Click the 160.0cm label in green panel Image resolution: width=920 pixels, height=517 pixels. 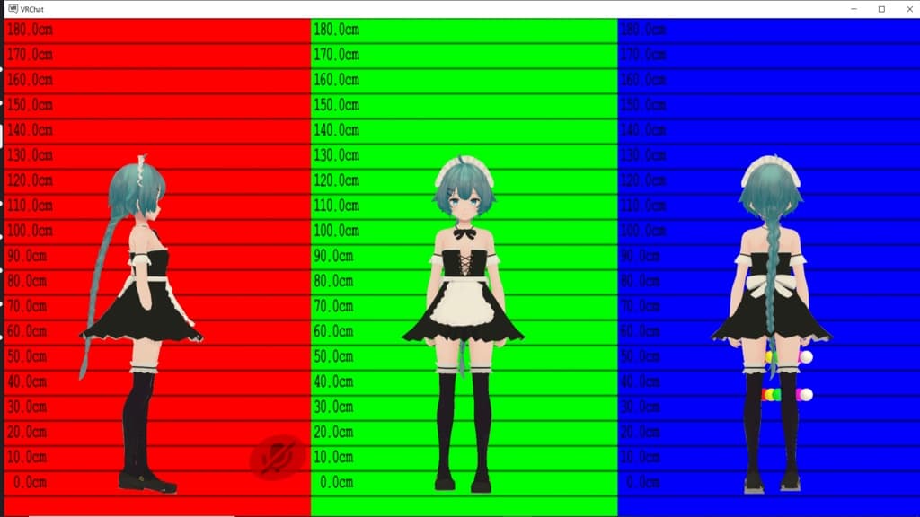click(336, 80)
